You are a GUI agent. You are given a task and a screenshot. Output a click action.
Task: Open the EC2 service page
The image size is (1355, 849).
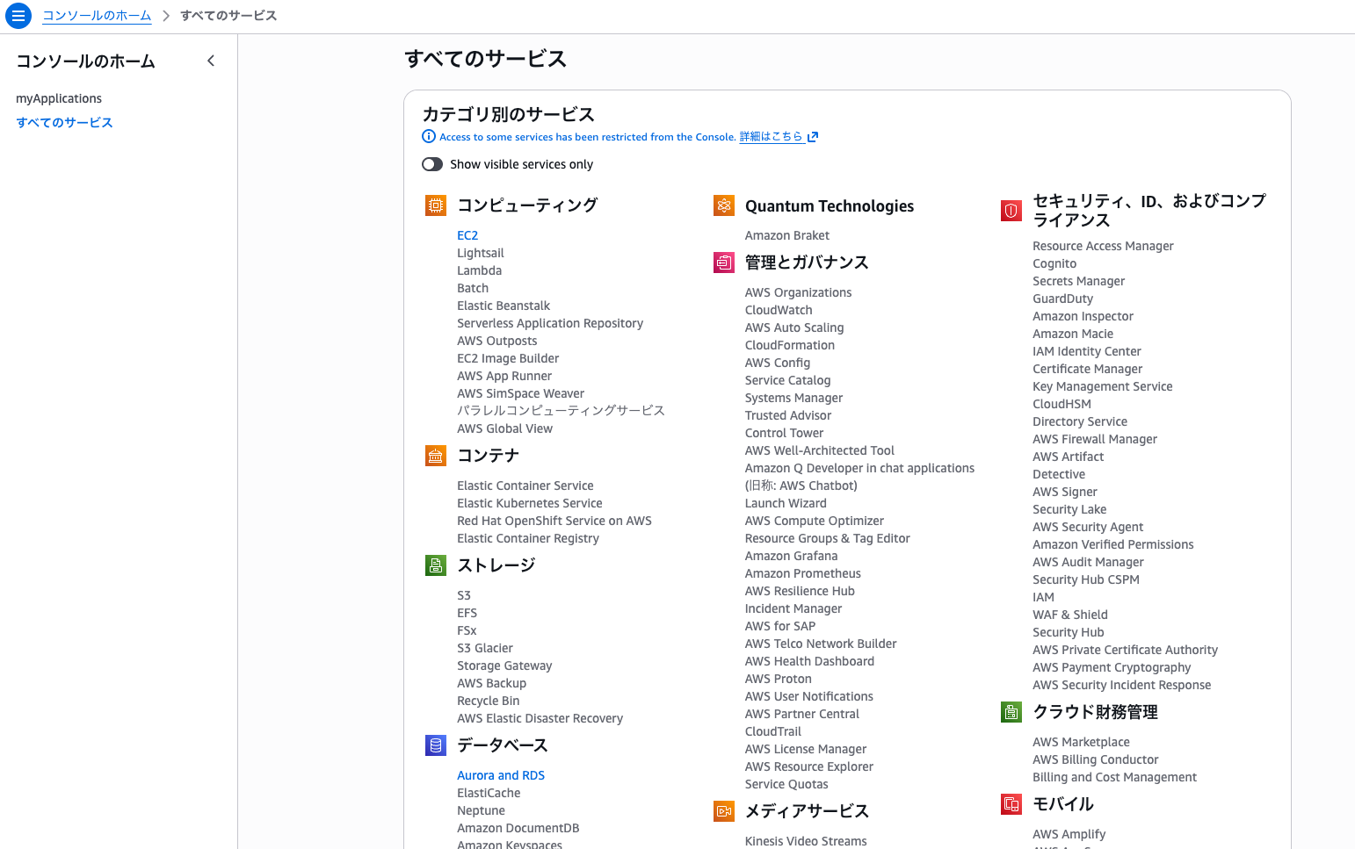[x=467, y=234]
